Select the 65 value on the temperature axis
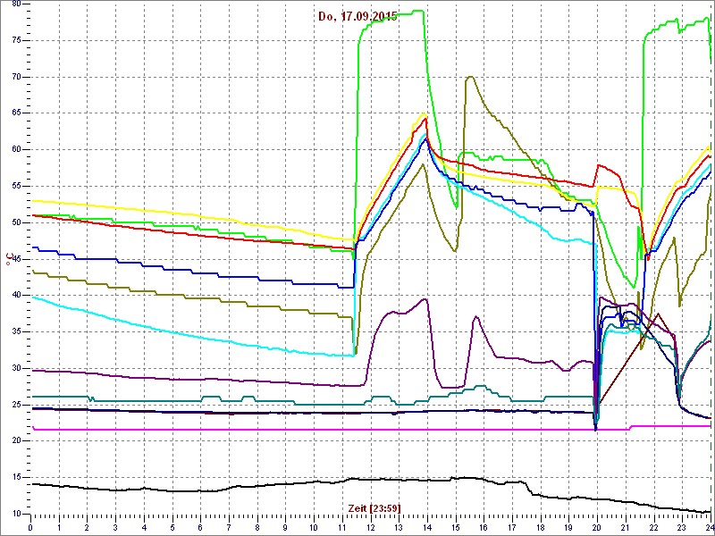 [x=16, y=113]
